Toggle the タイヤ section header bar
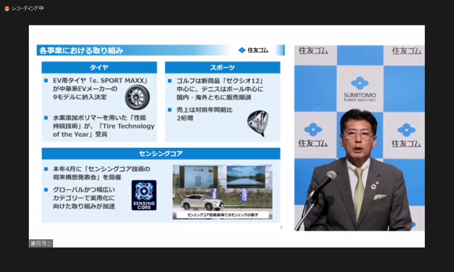The width and height of the screenshot is (454, 272). 99,67
